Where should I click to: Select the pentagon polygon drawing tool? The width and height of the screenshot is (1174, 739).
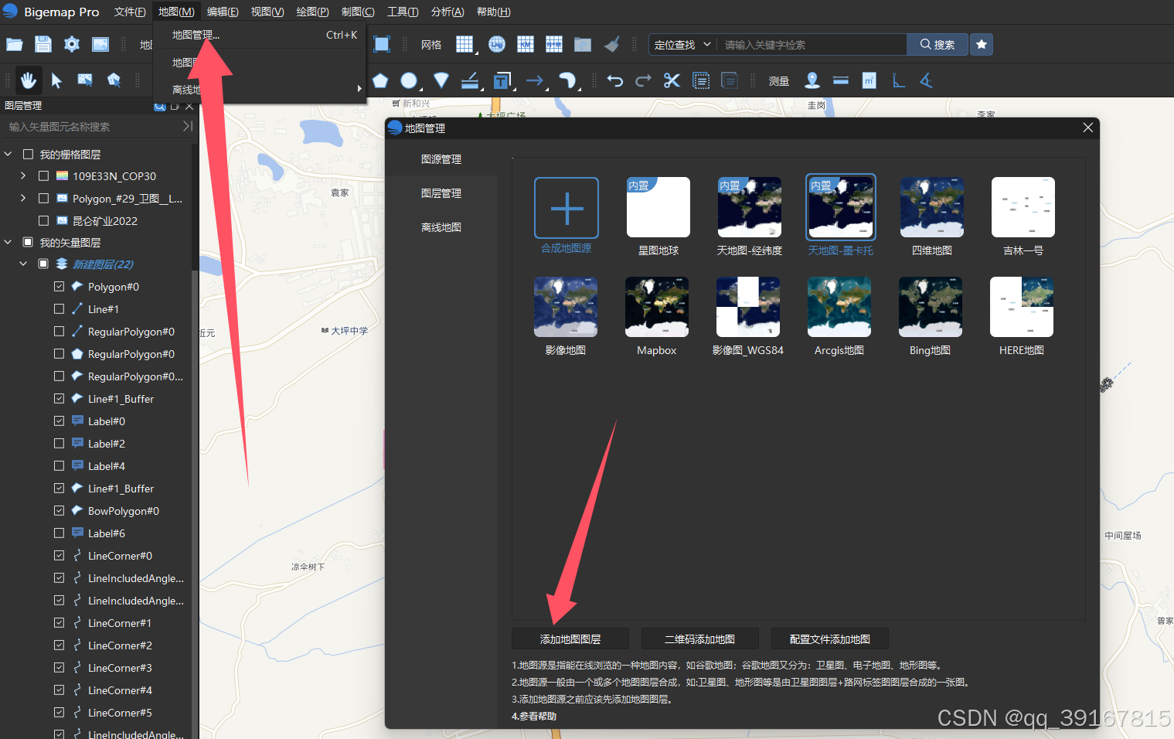380,80
